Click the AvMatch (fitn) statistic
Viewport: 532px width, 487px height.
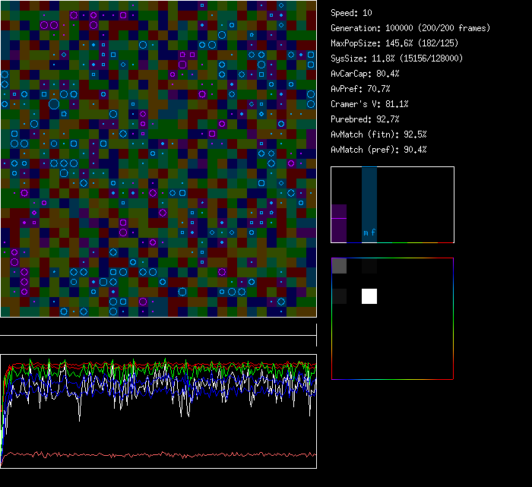tap(378, 134)
